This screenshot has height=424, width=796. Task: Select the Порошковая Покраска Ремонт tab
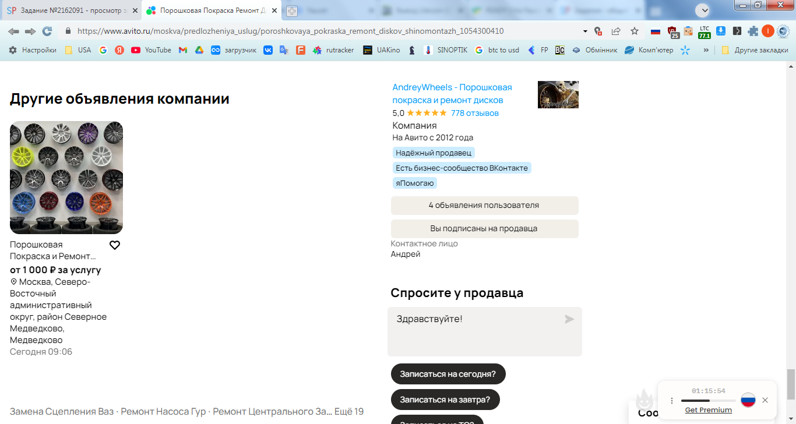212,10
